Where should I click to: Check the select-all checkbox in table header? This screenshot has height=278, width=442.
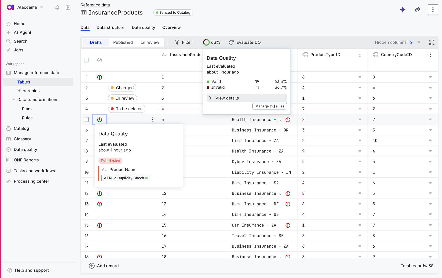point(86,60)
